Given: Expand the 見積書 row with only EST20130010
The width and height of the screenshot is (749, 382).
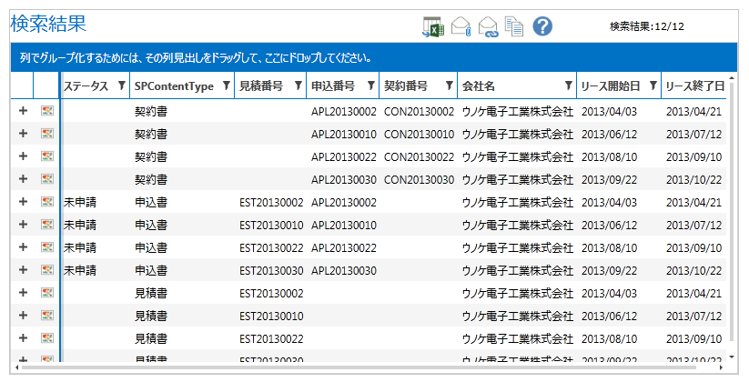Looking at the screenshot, I should click(x=23, y=316).
